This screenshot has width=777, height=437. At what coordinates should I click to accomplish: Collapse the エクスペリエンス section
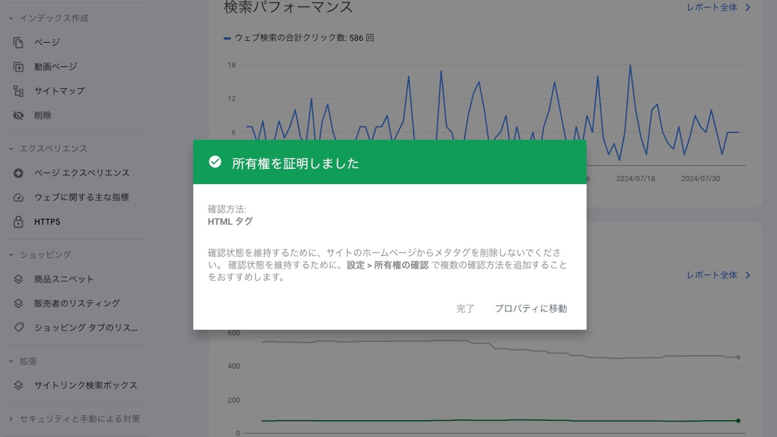[11, 149]
